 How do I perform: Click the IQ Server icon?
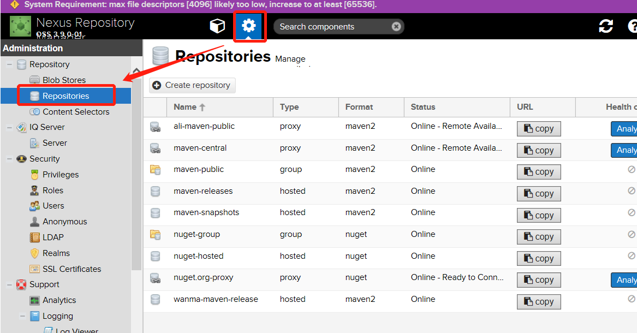click(21, 128)
